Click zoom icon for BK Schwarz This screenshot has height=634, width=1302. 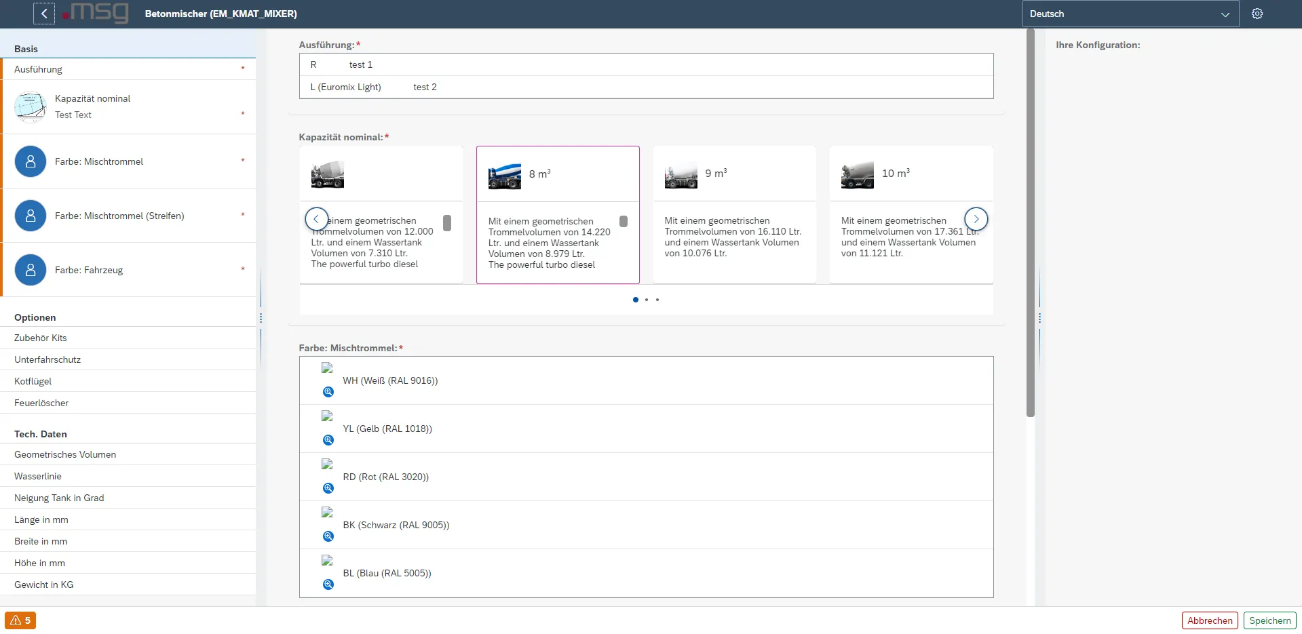pyautogui.click(x=328, y=536)
